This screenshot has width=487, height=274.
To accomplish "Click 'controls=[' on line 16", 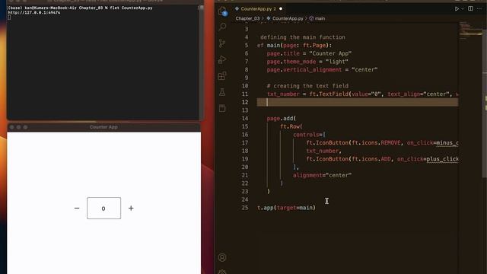I will click(x=309, y=135).
